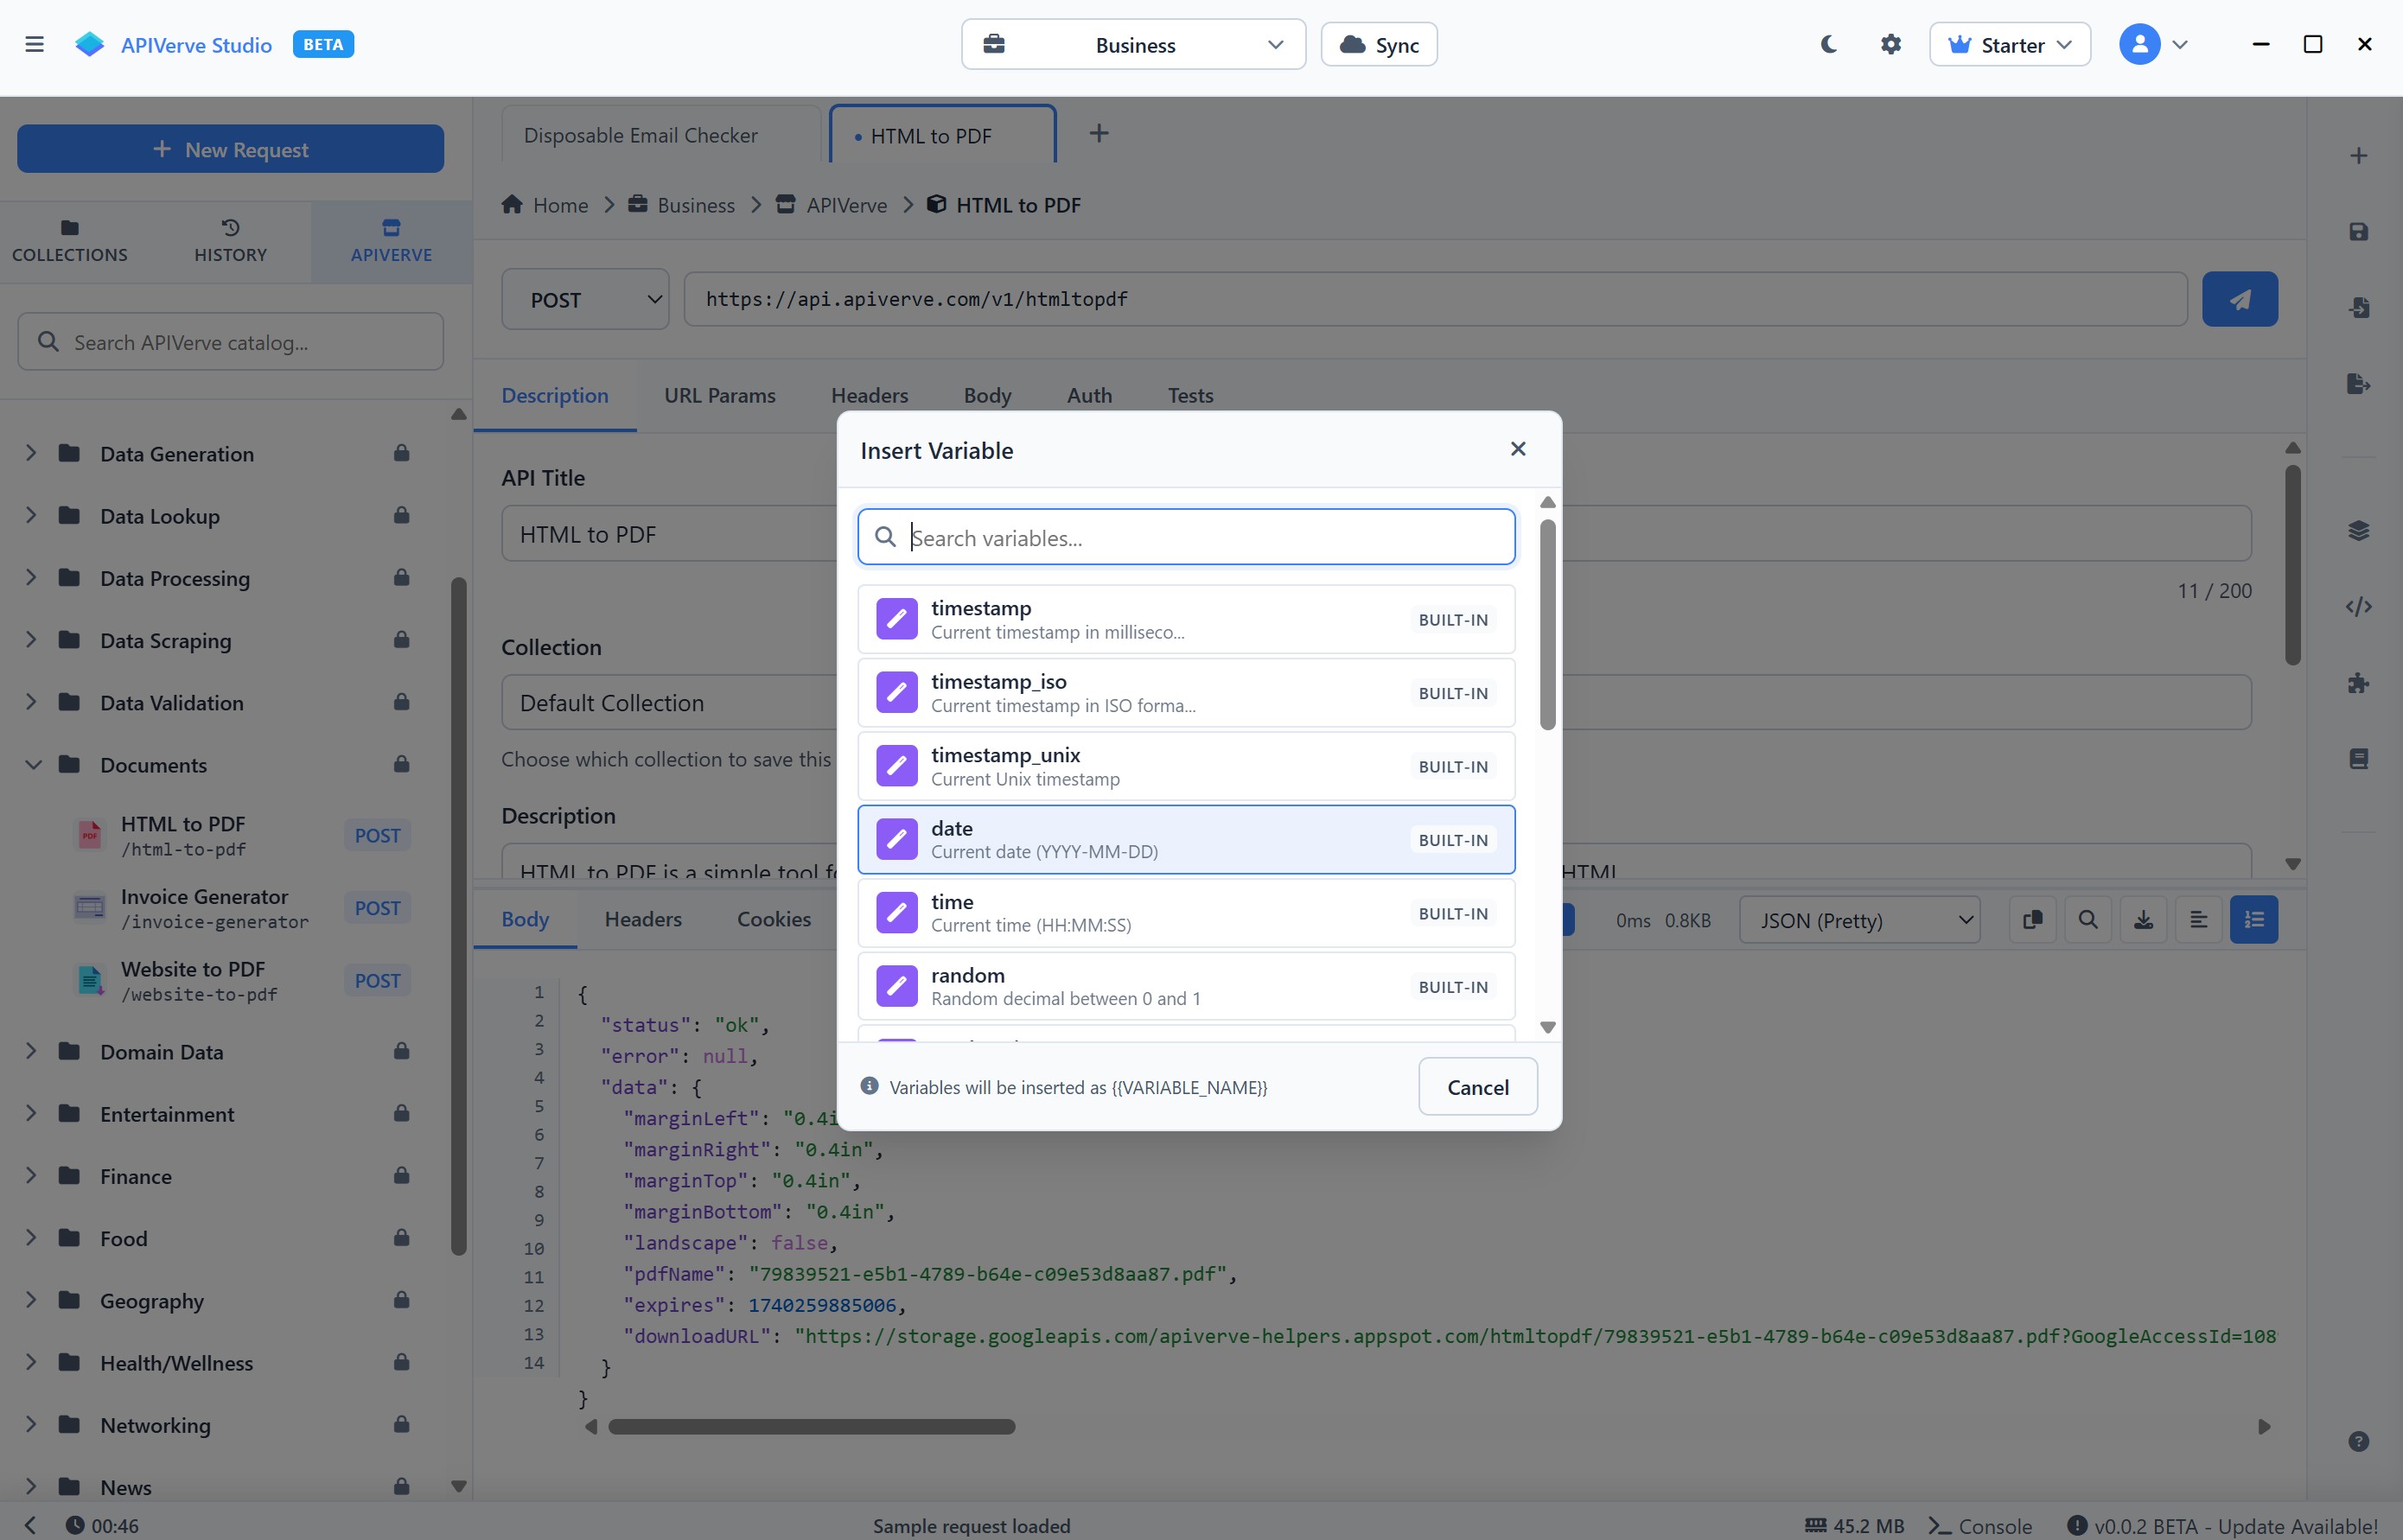Toggle line numbers button in response toolbar
2403x1540 pixels.
point(2254,920)
